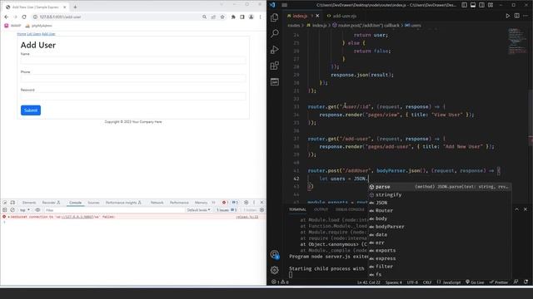Viewport: 533px width, 299px height.
Task: Toggle primary sidebar layout button
Action: pos(465,5)
